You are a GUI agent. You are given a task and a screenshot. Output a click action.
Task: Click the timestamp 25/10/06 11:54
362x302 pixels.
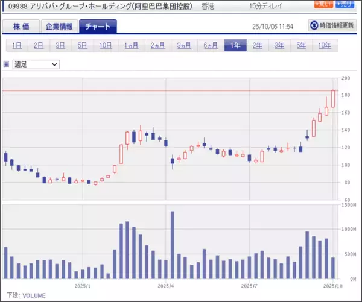[273, 27]
